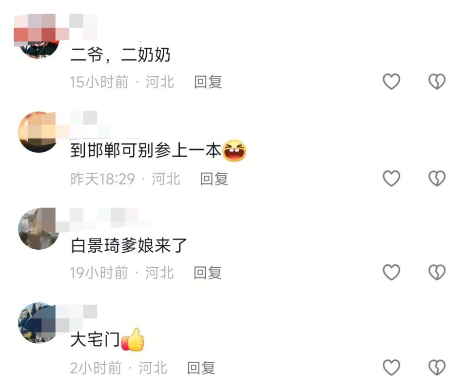This screenshot has height=389, width=468.
Task: Like the comment about 邯郸
Action: pos(391,178)
